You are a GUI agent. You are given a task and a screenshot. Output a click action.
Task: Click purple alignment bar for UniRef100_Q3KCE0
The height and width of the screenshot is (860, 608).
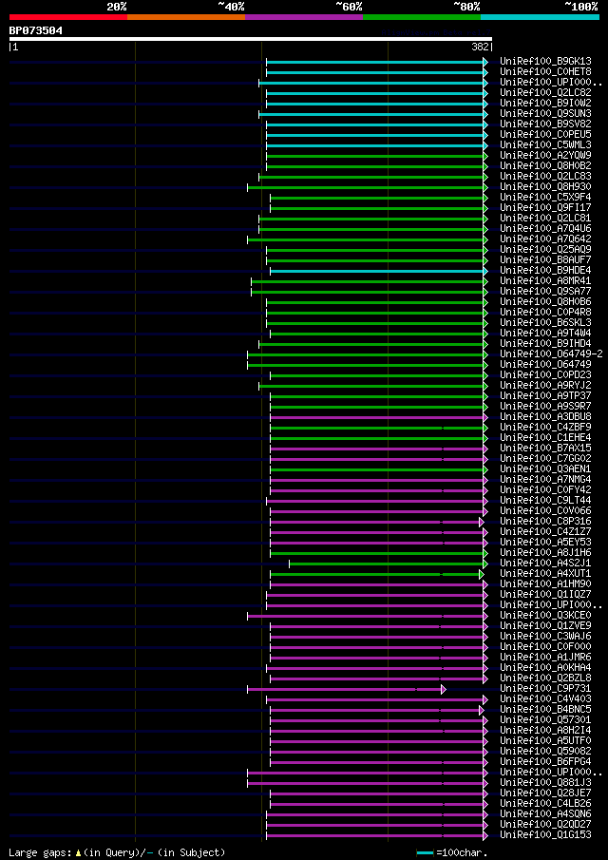point(365,616)
